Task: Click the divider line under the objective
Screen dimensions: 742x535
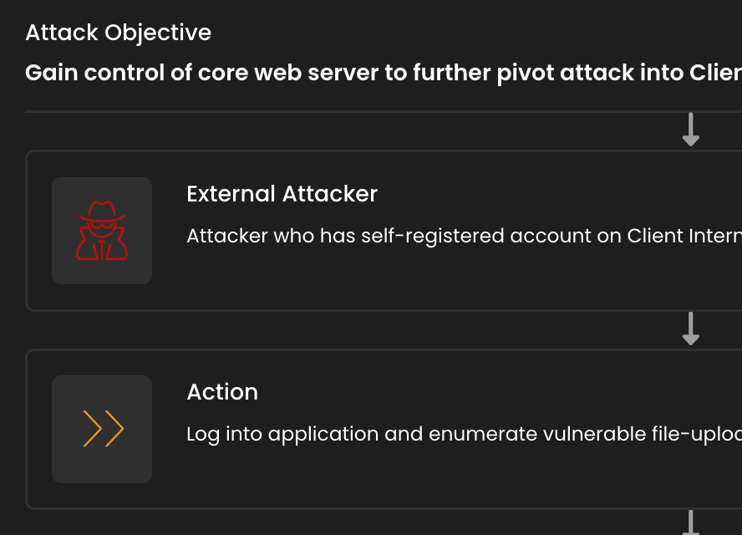Action: pyautogui.click(x=384, y=112)
